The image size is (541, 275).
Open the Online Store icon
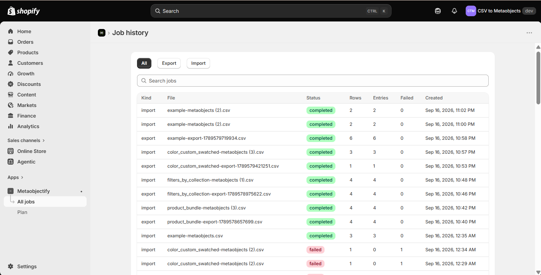point(11,151)
